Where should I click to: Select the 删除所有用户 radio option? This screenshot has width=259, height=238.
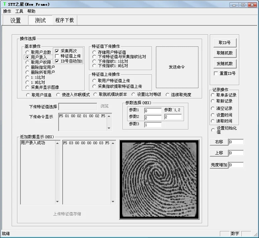[40, 72]
